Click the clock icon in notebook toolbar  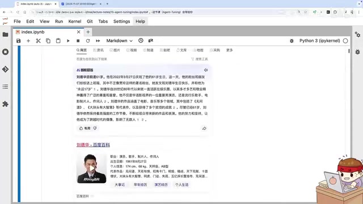[x=141, y=40]
